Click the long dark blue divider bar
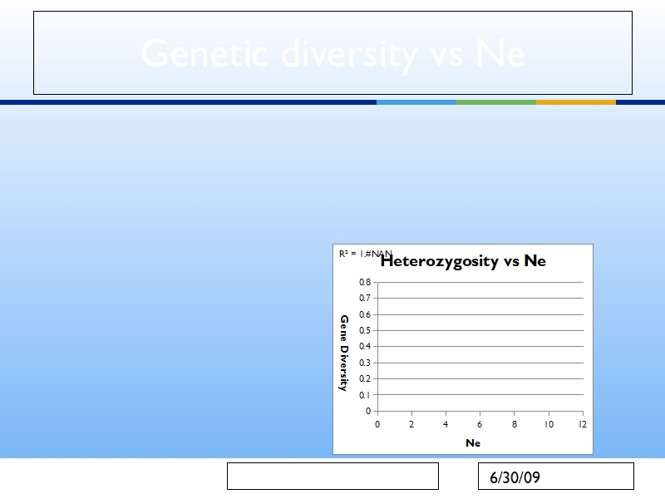Screen dimensions: 665x499 tap(189, 102)
